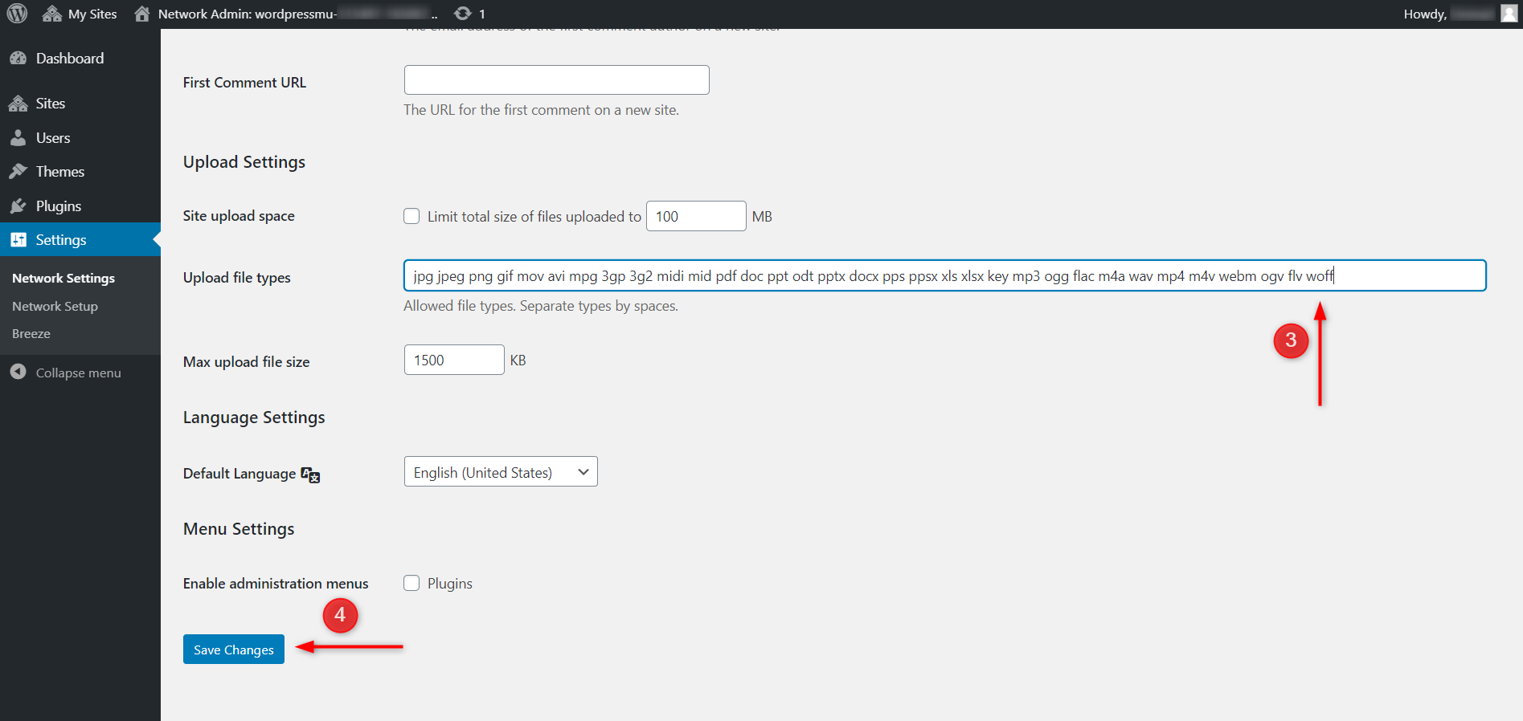Click the Upload file types field
This screenshot has width=1523, height=721.
tap(944, 275)
